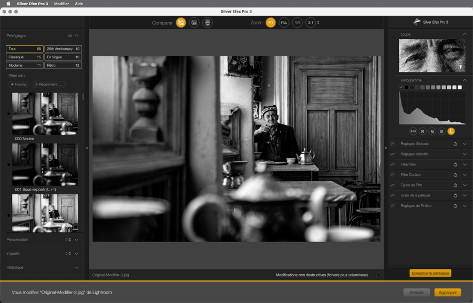Disable the Réglages Globaux checkbox

tap(392, 144)
